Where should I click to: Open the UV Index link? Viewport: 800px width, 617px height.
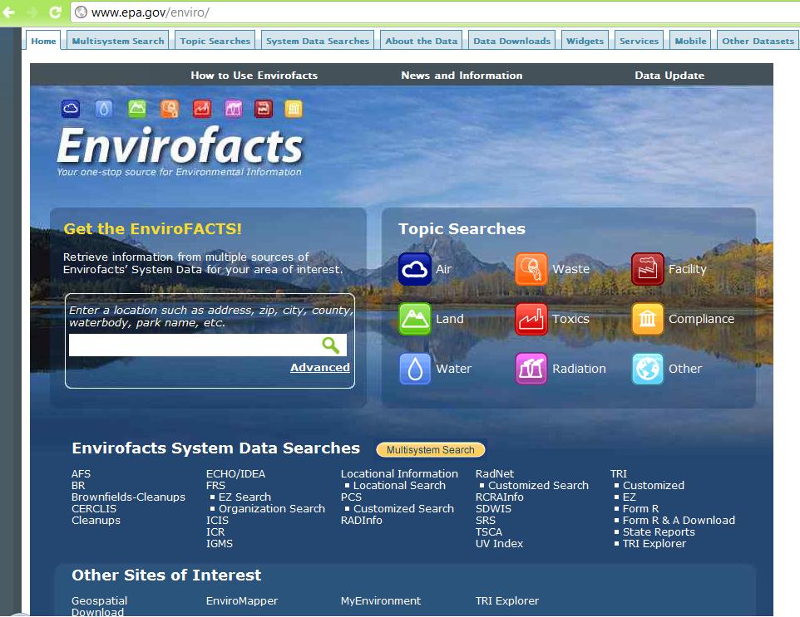499,544
